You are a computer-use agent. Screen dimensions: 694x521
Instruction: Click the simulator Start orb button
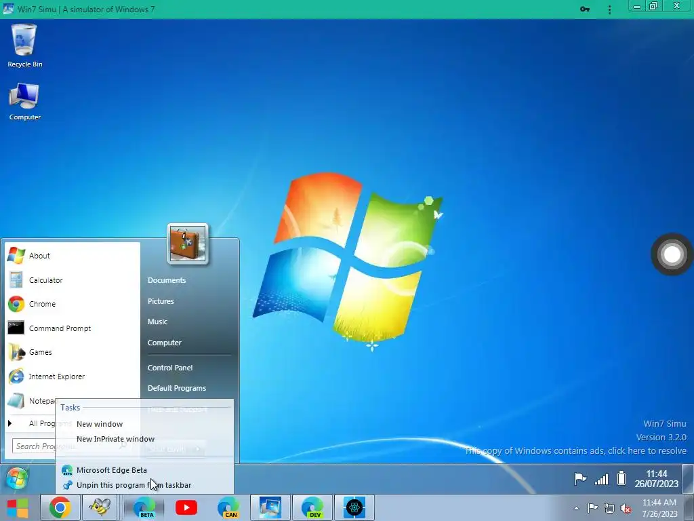[x=17, y=478]
